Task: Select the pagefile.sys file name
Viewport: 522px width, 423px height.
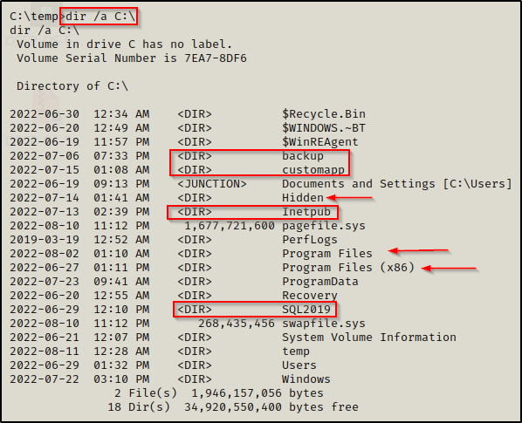Action: tap(324, 226)
